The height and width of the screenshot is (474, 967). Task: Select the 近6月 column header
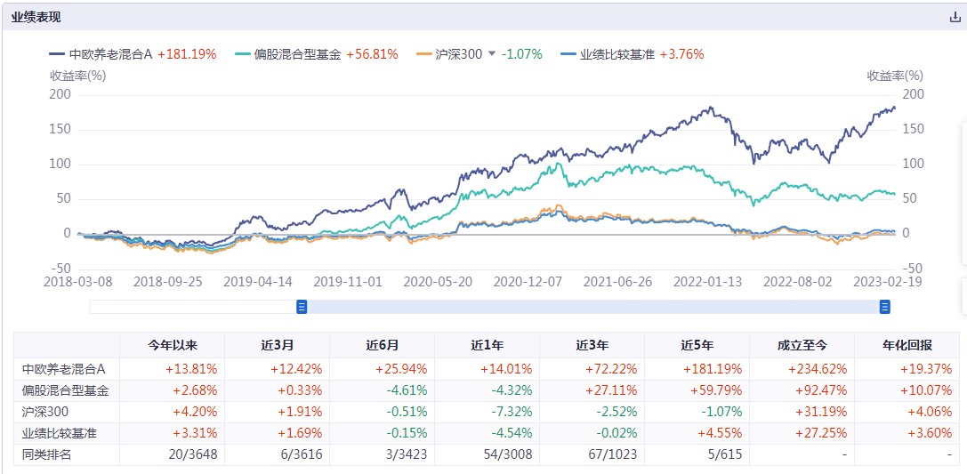tap(382, 345)
